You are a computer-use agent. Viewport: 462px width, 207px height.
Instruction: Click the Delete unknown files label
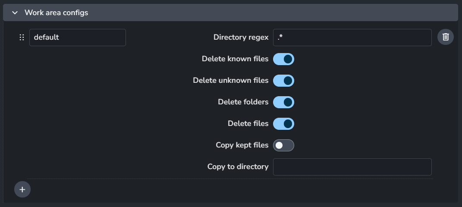(231, 80)
